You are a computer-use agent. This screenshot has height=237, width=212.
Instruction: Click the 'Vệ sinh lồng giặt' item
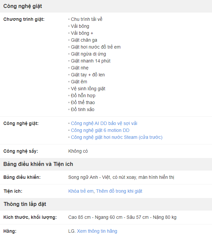point(88,89)
